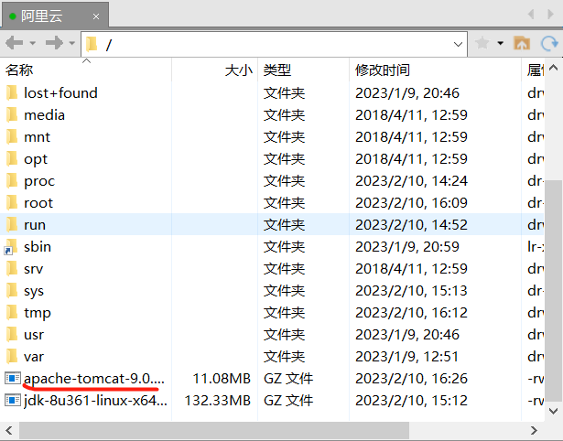Click the bookmark star icon
The width and height of the screenshot is (563, 441).
(482, 43)
